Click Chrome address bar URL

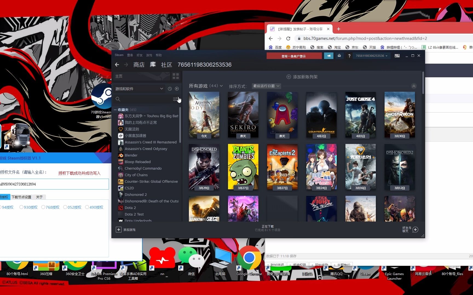point(365,39)
